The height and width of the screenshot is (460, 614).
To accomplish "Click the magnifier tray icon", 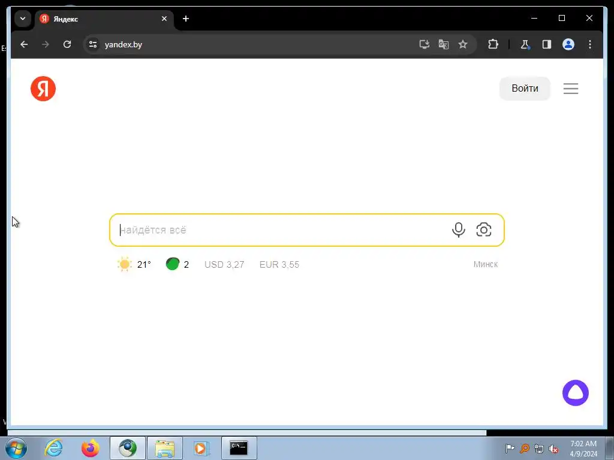I will [x=524, y=448].
